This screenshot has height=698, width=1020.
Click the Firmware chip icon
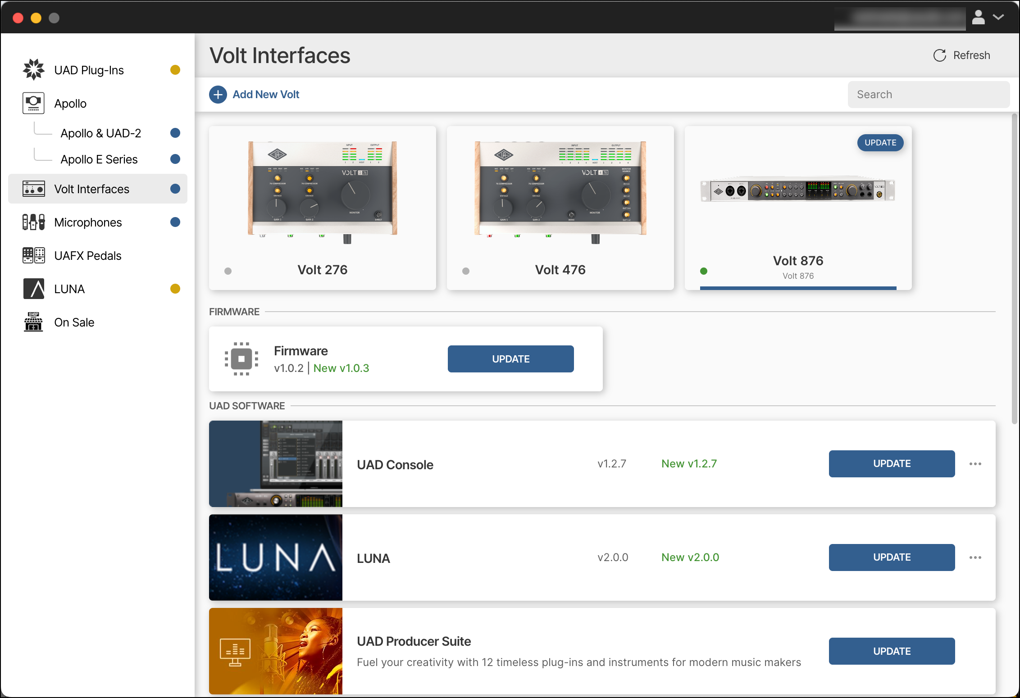pyautogui.click(x=241, y=358)
